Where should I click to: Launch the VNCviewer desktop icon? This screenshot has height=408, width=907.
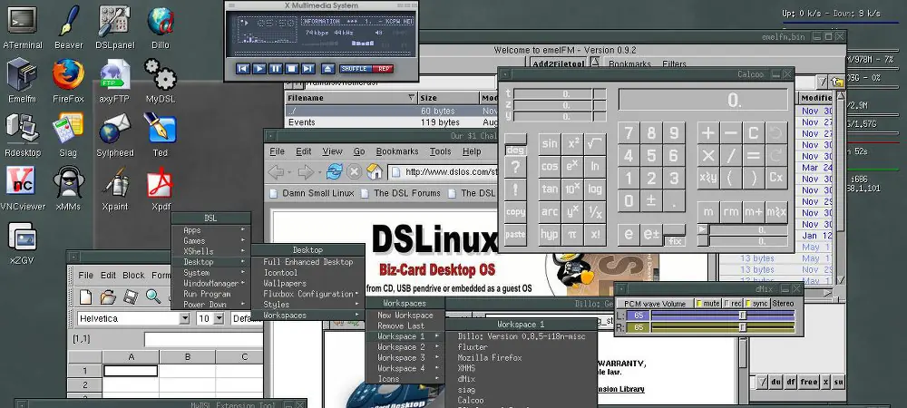[21, 181]
